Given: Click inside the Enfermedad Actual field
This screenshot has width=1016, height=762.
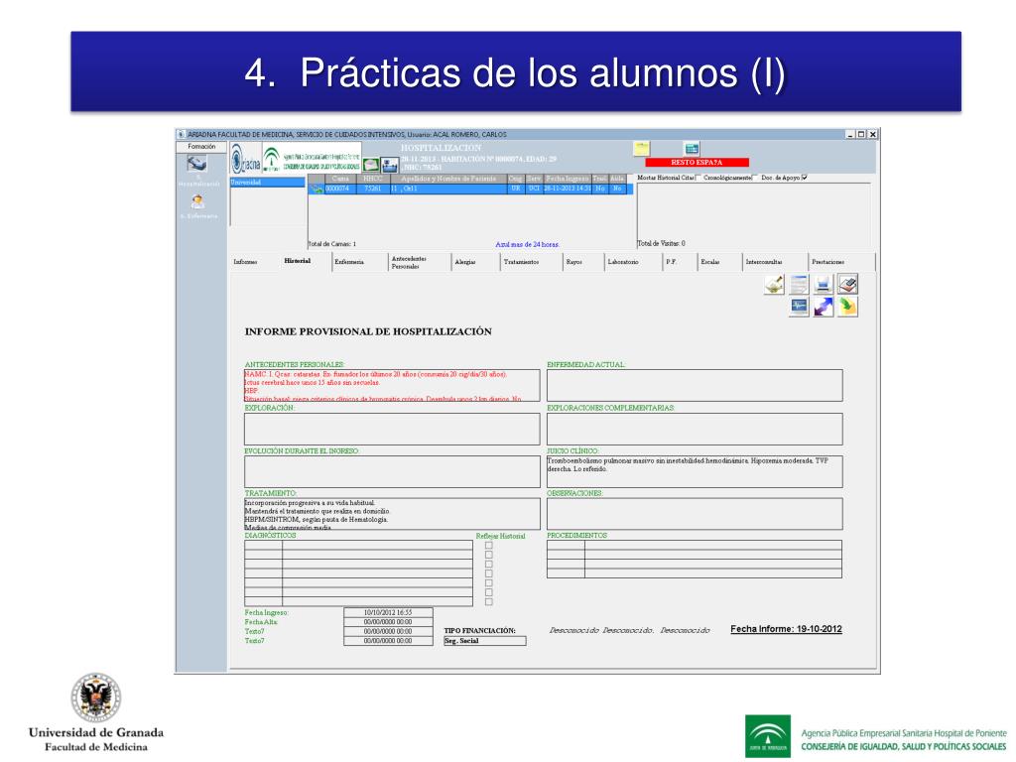Looking at the screenshot, I should [x=695, y=386].
